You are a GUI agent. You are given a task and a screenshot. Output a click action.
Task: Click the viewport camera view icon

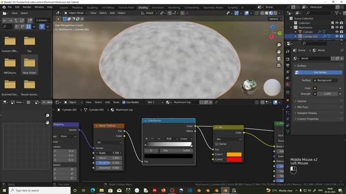click(x=279, y=59)
